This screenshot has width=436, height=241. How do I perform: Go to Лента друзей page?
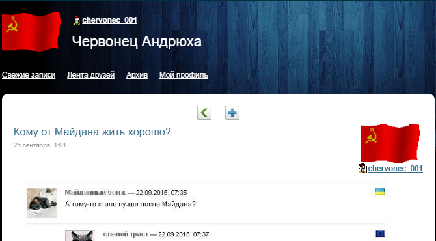[x=90, y=75]
